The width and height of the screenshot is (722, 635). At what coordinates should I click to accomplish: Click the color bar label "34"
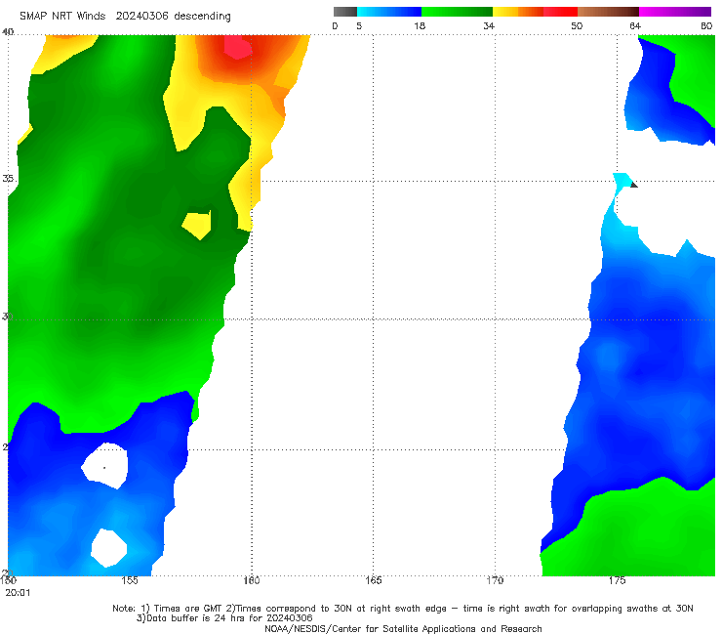pos(489,25)
